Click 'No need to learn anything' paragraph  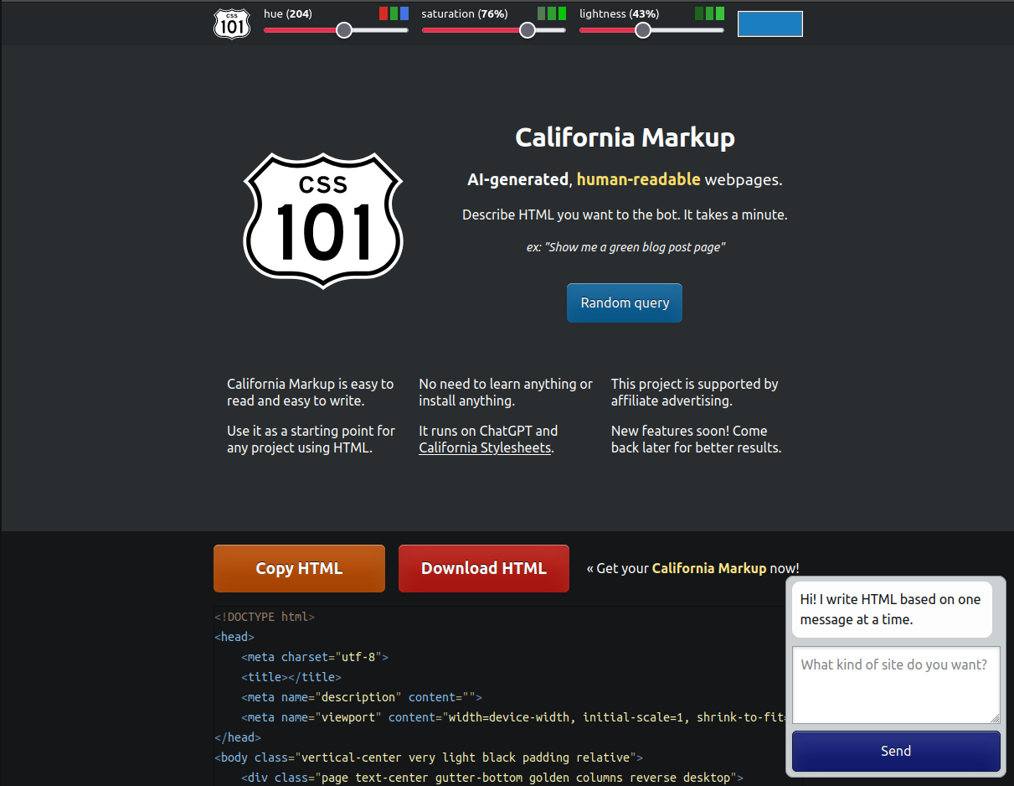tap(506, 392)
